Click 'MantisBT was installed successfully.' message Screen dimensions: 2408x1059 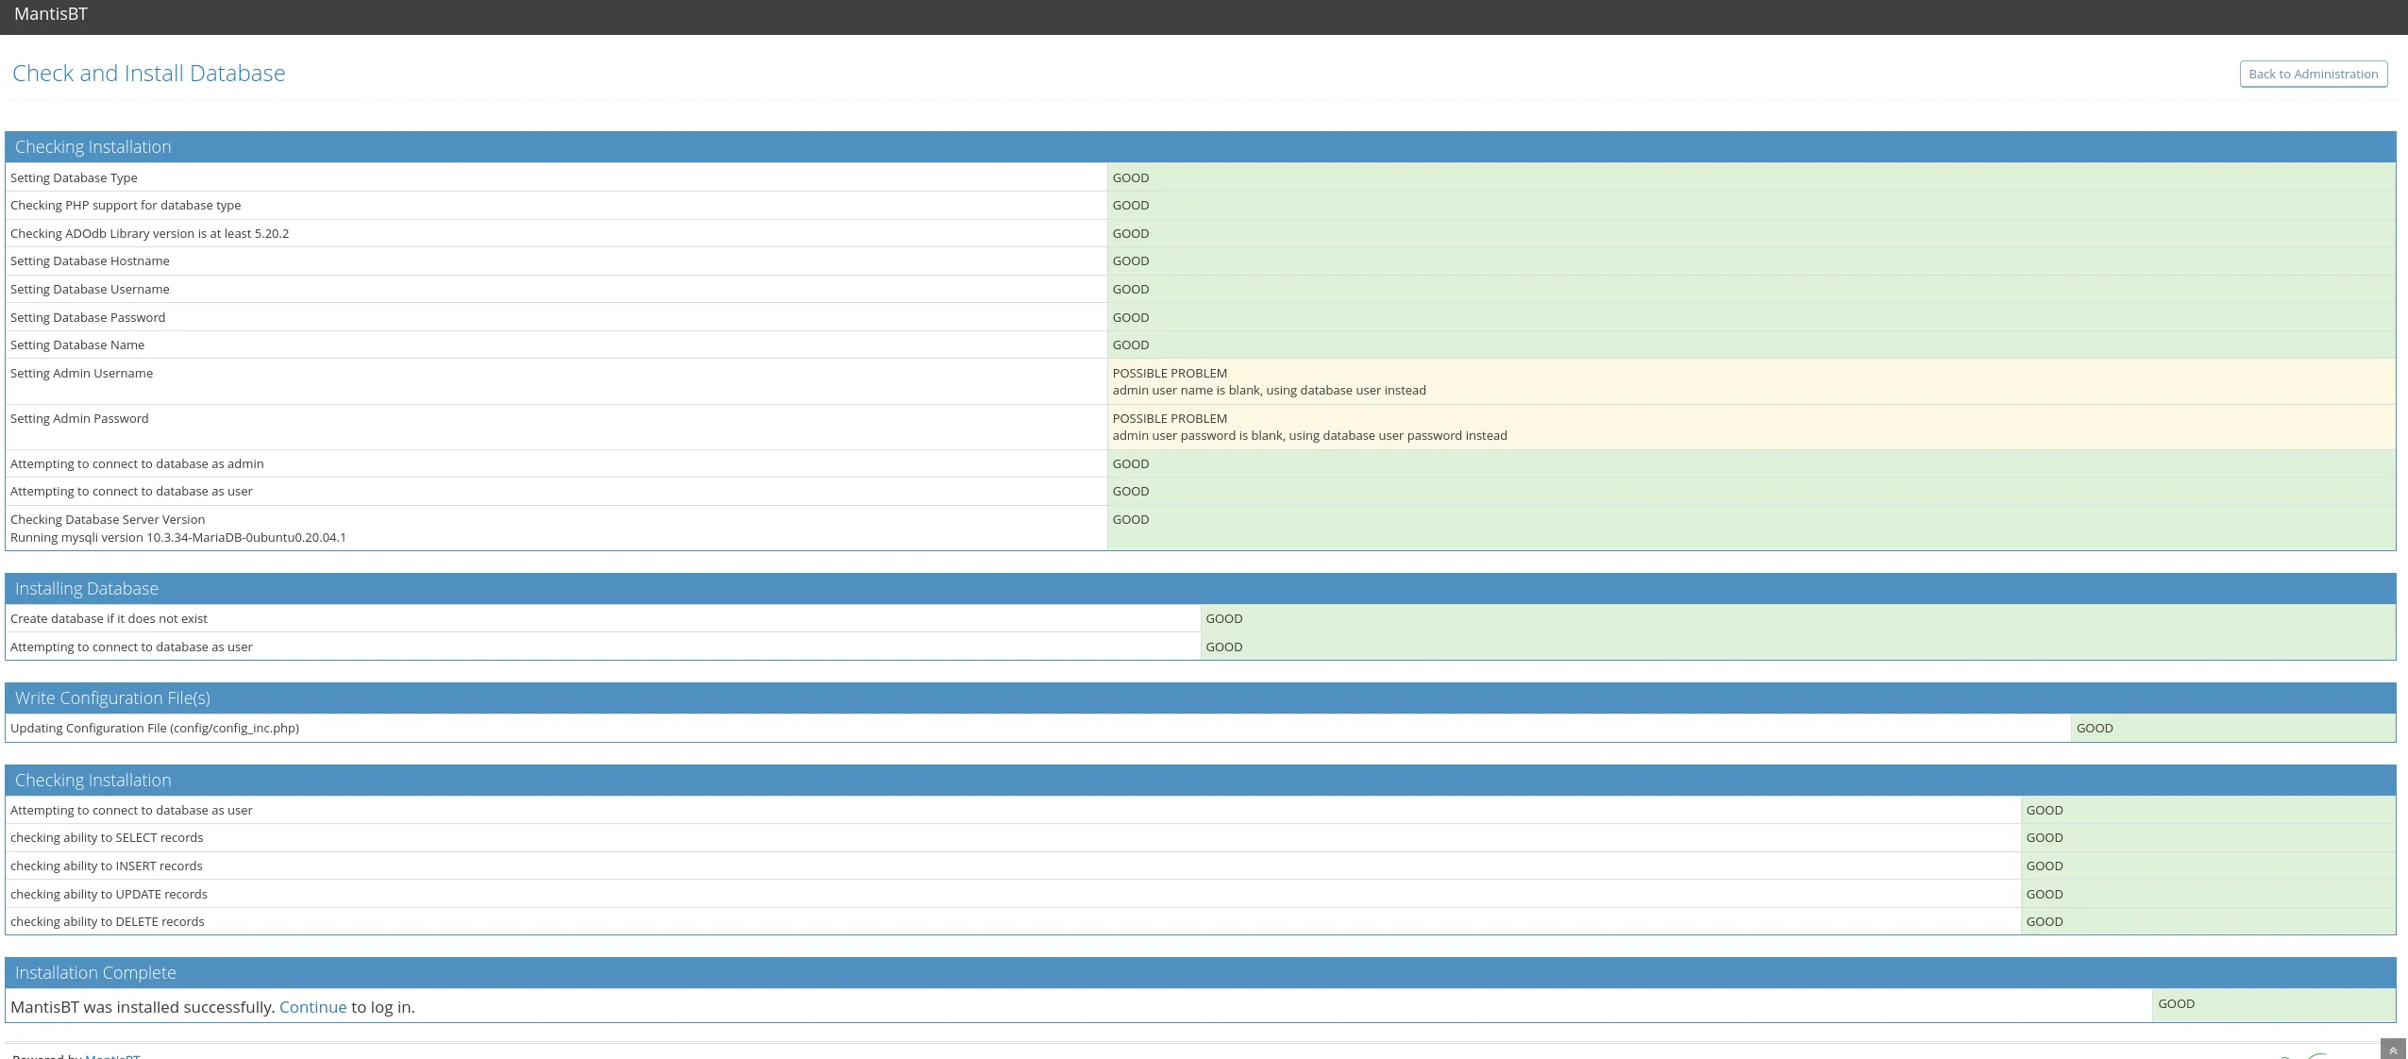tap(143, 1007)
